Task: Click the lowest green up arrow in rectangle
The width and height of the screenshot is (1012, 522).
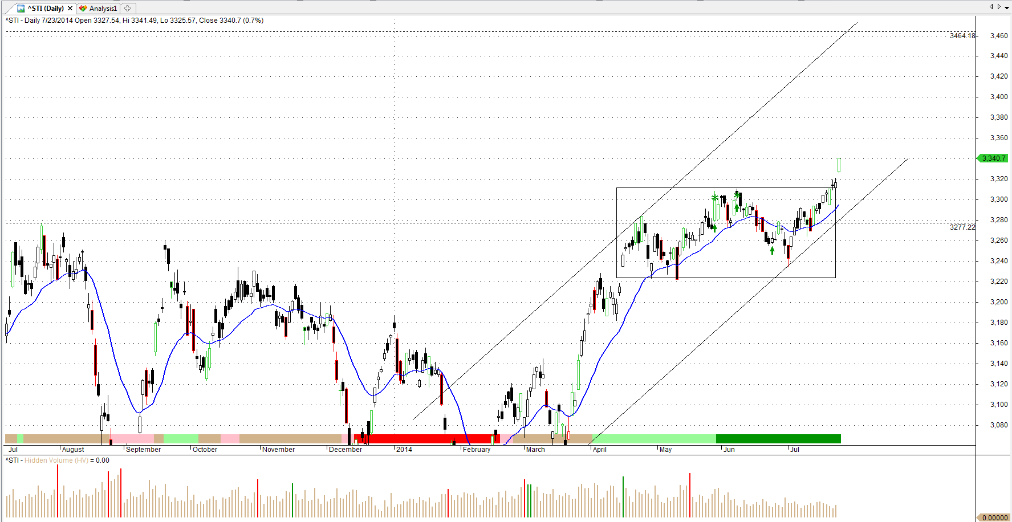Action: point(772,250)
